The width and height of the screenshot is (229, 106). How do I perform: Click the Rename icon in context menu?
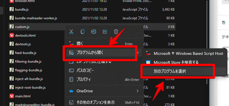94,32
